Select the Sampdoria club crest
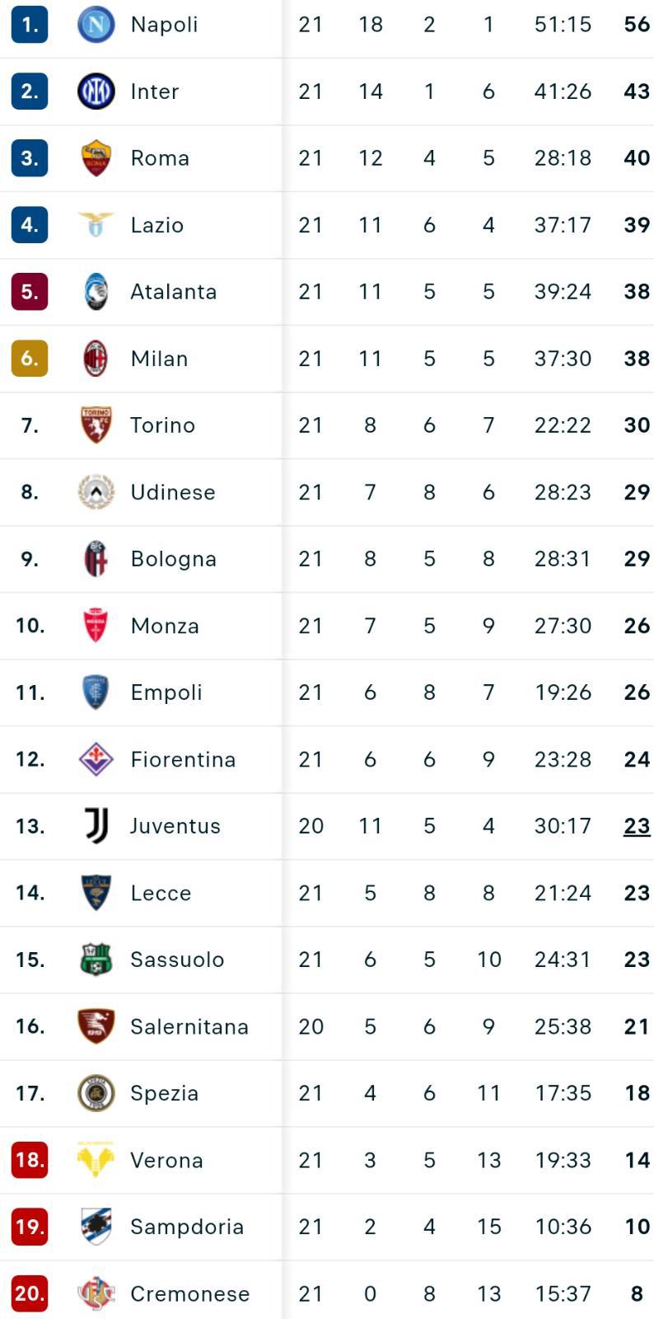 pos(96,1227)
